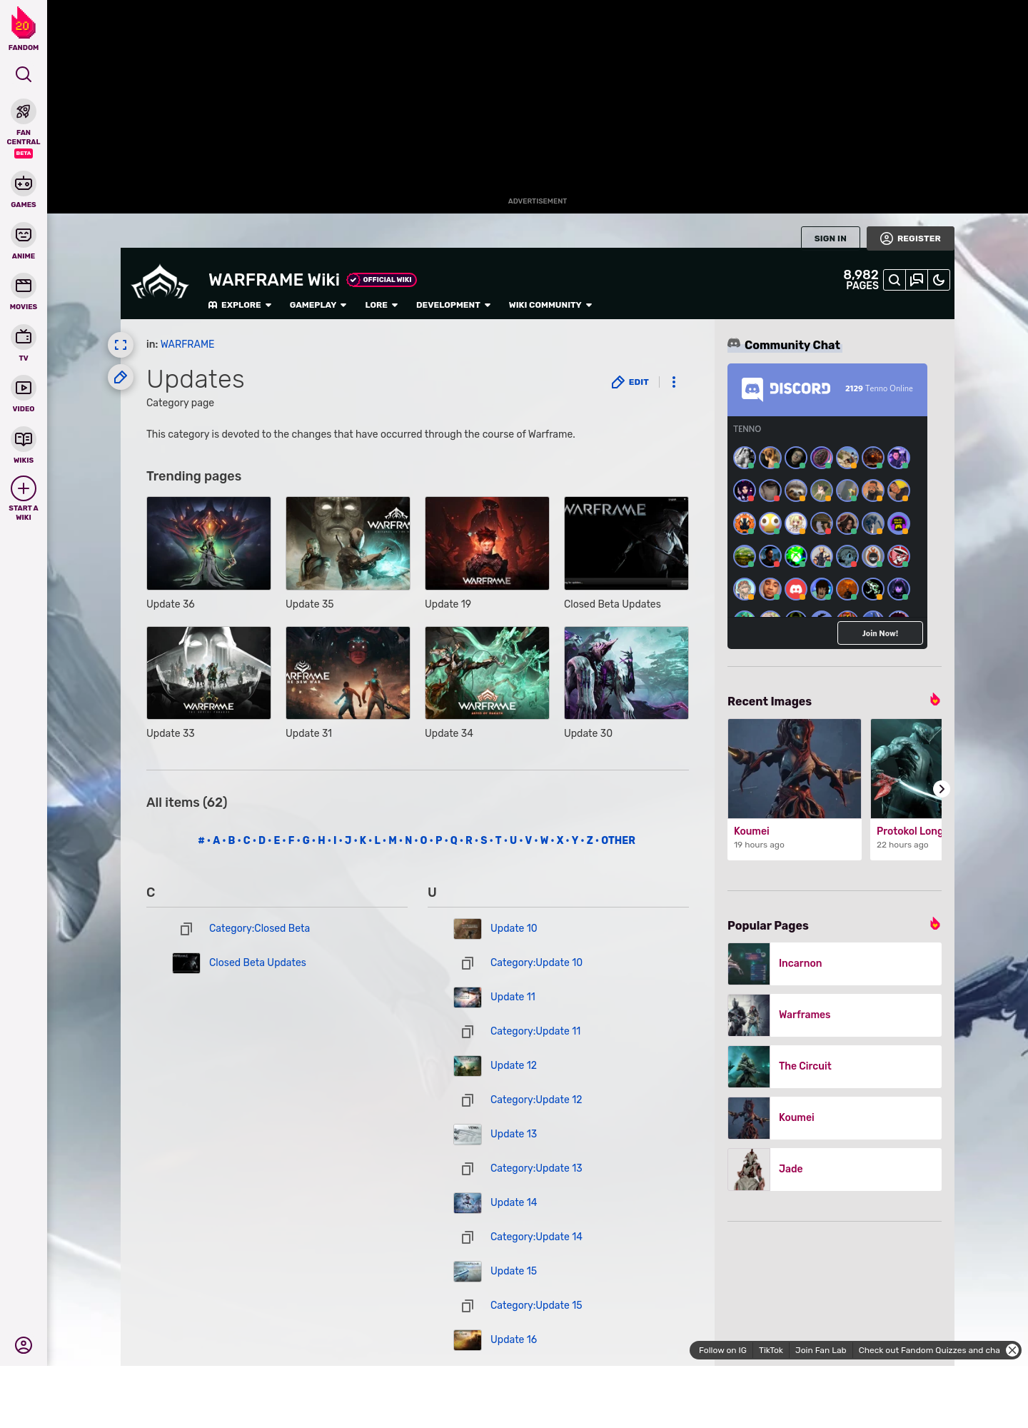Screen dimensions: 1028x1428
Task: Click the floating pencil edit icon
Action: pyautogui.click(x=121, y=377)
